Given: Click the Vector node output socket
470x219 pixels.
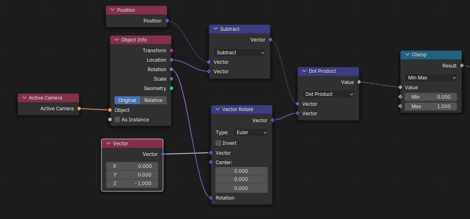Looking at the screenshot, I should click(163, 154).
